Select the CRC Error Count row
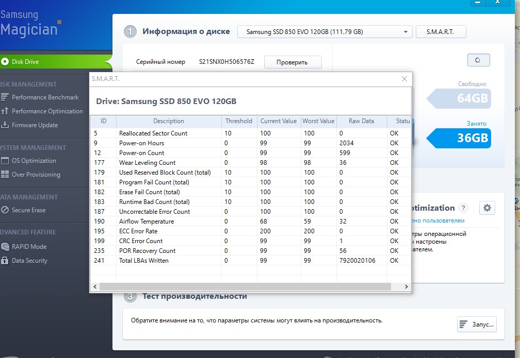The width and height of the screenshot is (520, 358). (x=251, y=241)
